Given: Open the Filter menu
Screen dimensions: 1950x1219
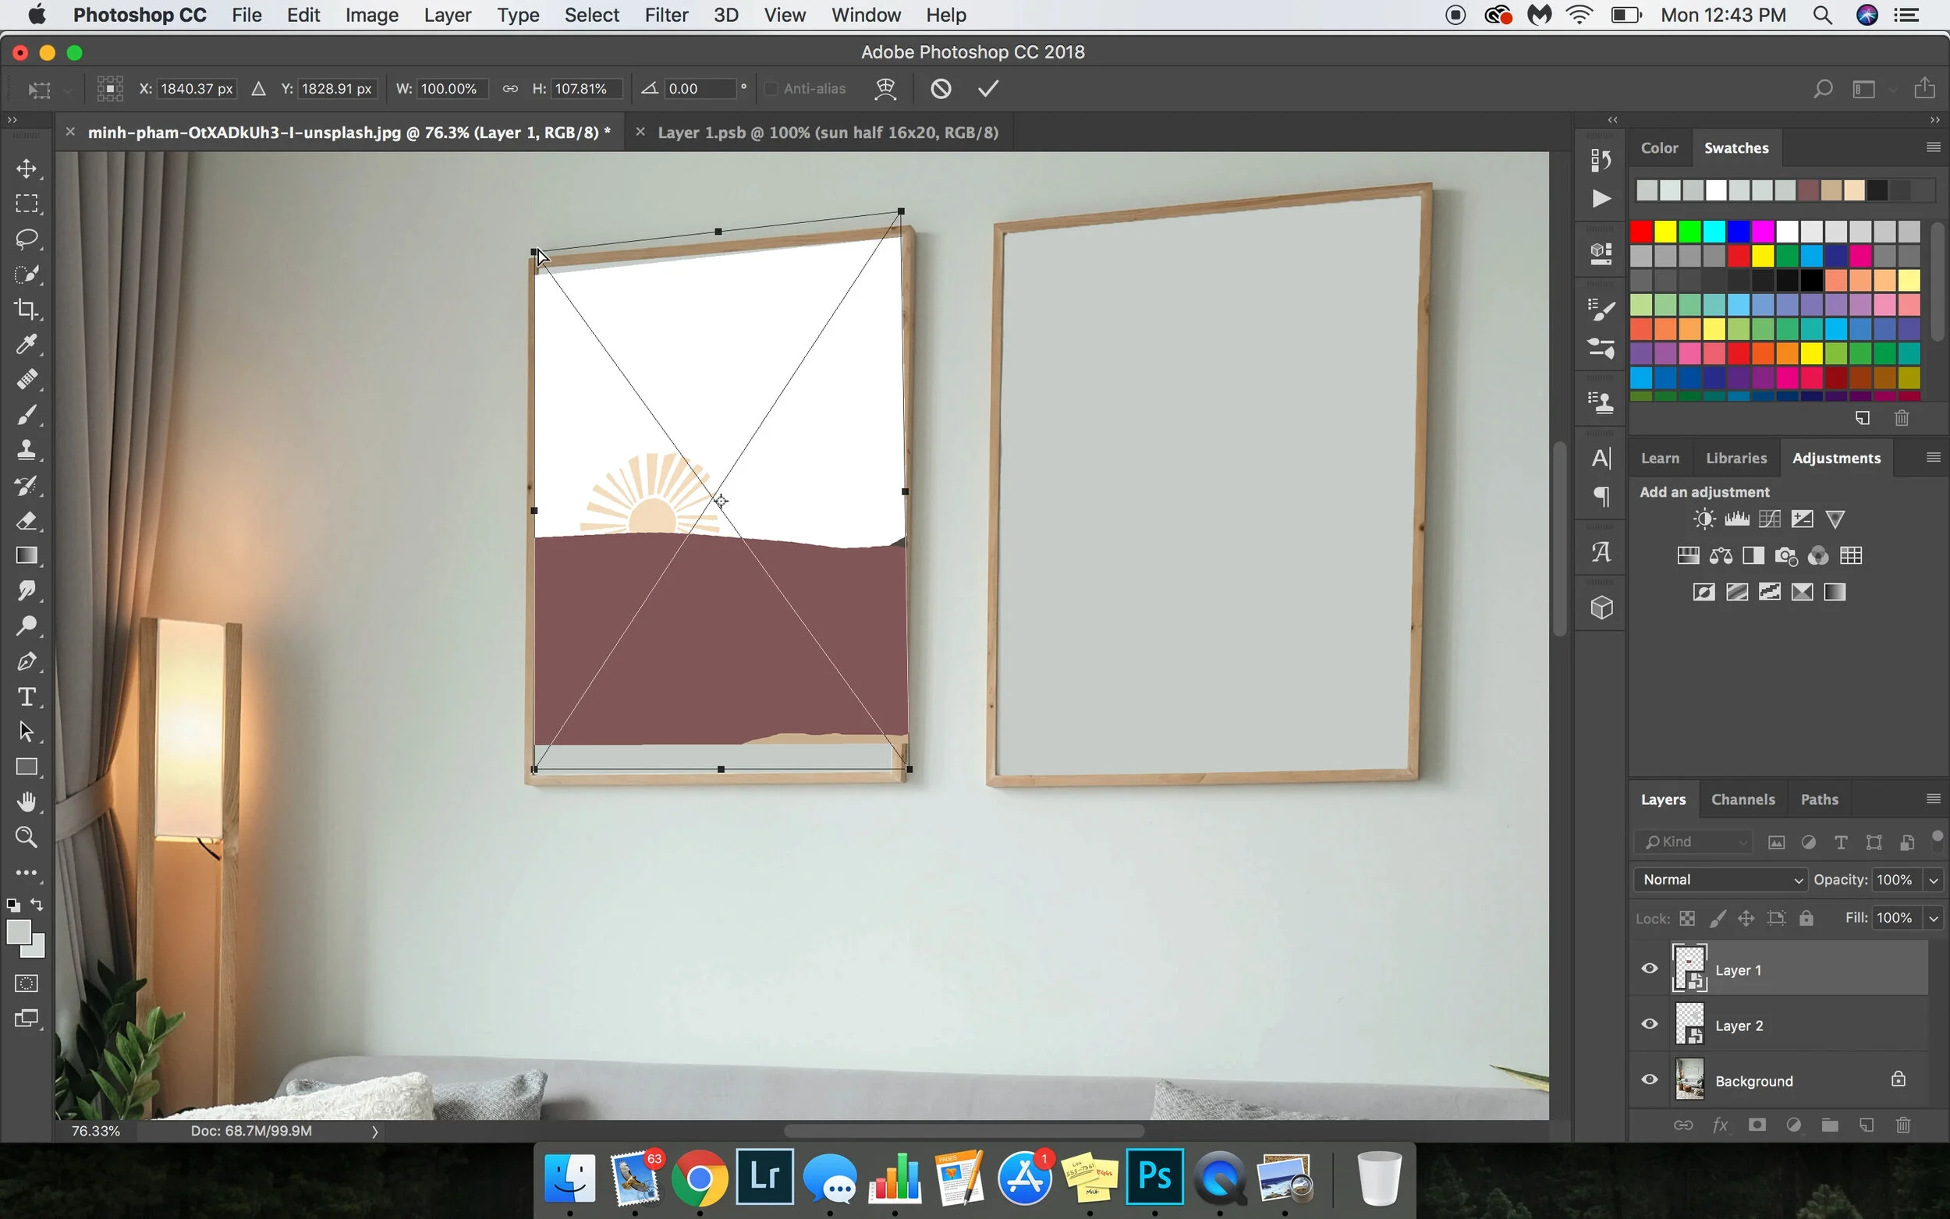Looking at the screenshot, I should 665,16.
